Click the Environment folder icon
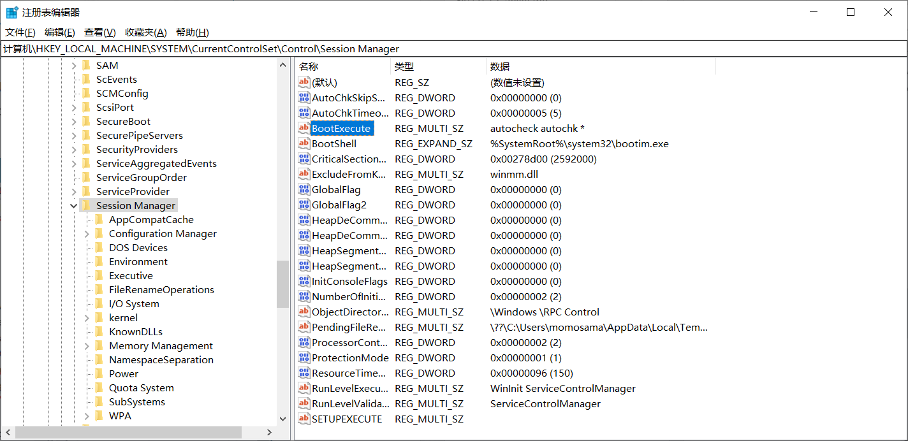Image resolution: width=908 pixels, height=441 pixels. (99, 261)
